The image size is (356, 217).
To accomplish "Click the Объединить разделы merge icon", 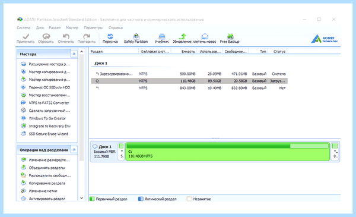I will 23,168.
